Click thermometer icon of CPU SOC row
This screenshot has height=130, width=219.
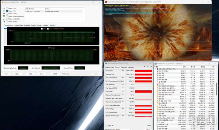(x=158, y=75)
